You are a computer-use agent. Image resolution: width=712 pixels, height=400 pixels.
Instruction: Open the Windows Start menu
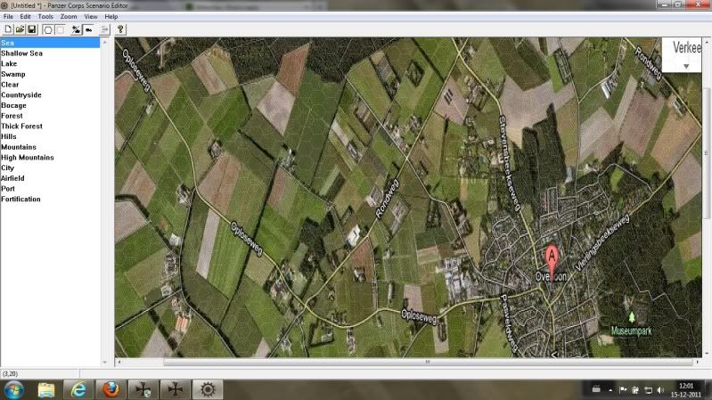(14, 389)
